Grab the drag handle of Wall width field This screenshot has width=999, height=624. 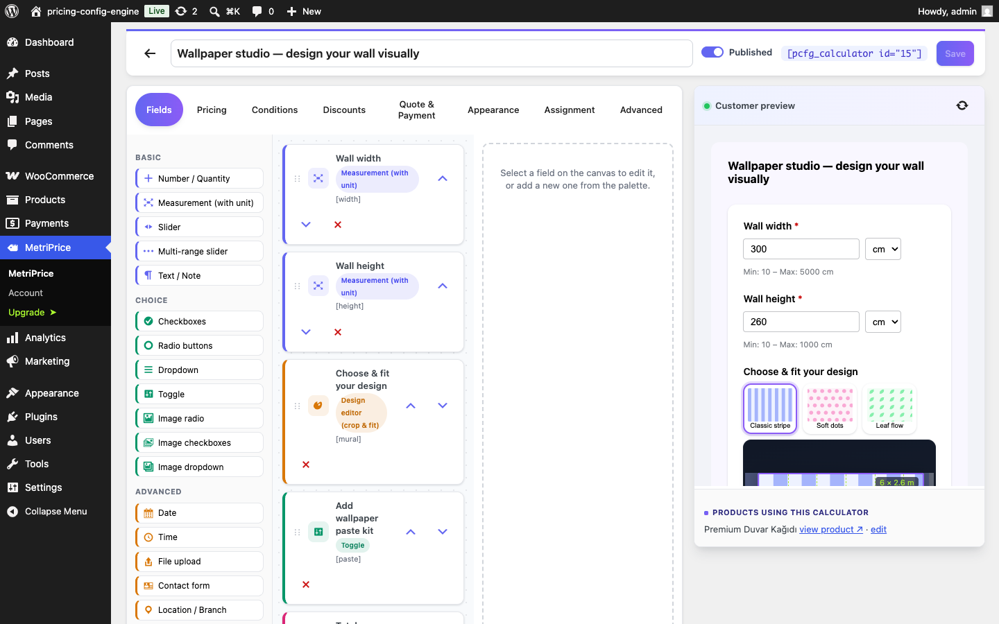[298, 179]
